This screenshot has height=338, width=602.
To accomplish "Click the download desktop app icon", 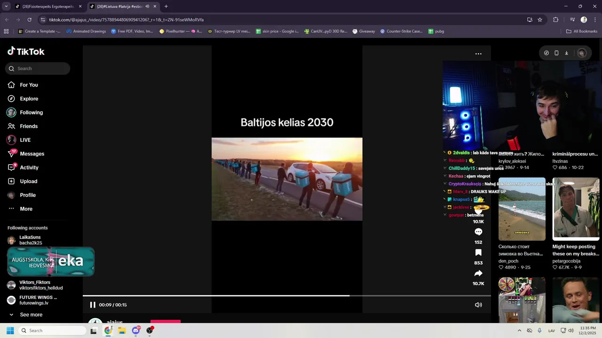I will tap(567, 53).
